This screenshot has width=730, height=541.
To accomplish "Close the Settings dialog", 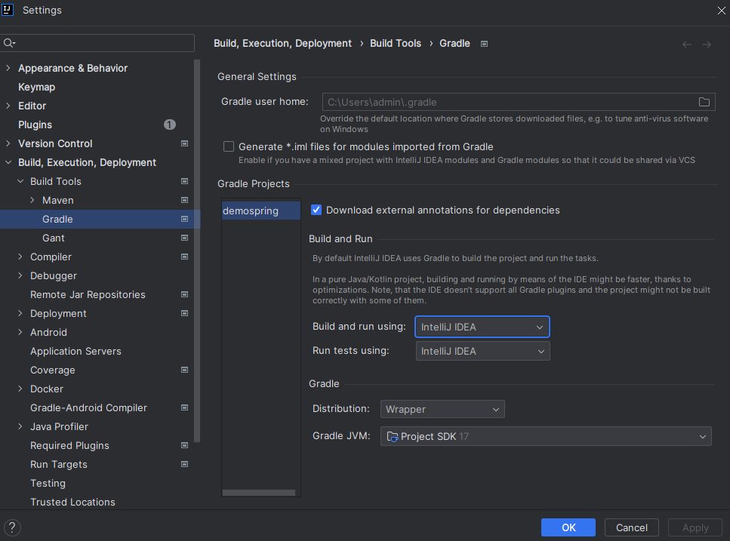I will click(x=721, y=11).
